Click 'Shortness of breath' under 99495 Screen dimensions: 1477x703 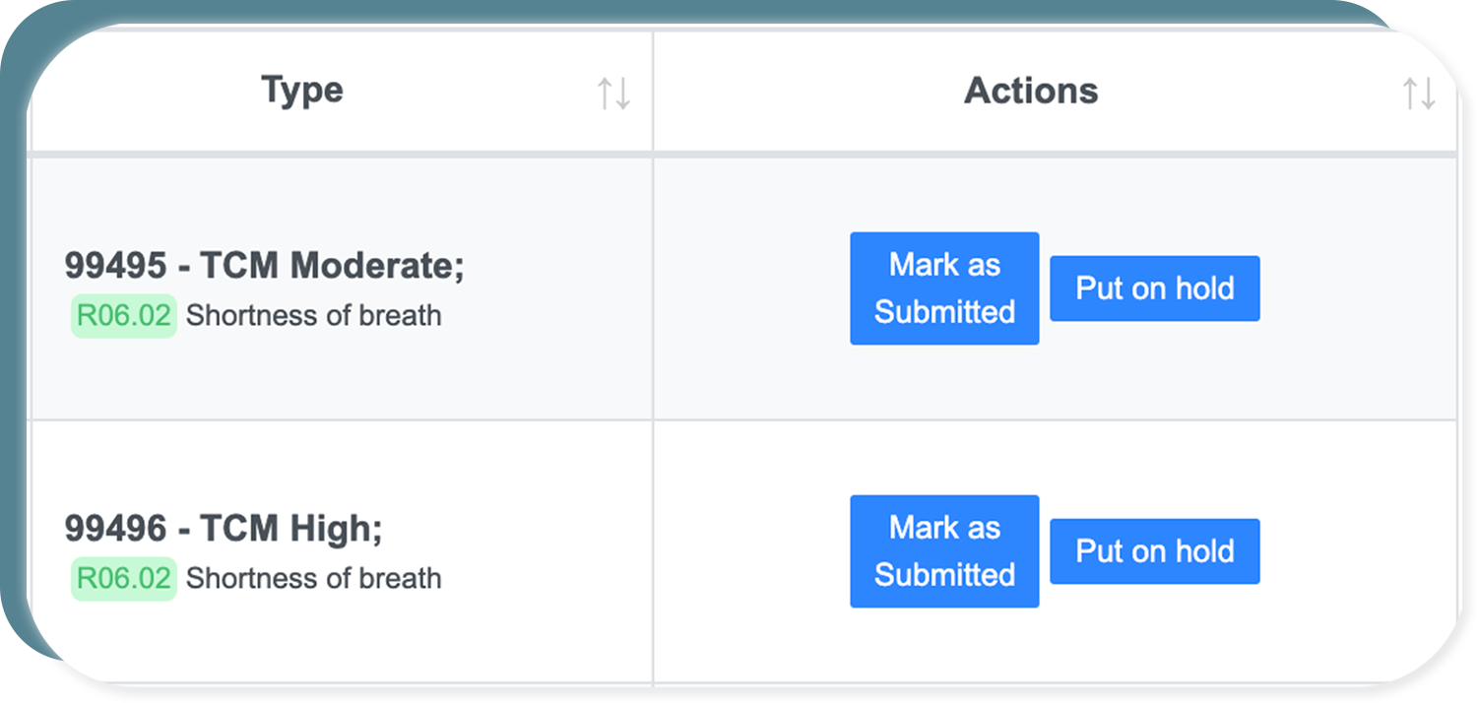pyautogui.click(x=313, y=316)
